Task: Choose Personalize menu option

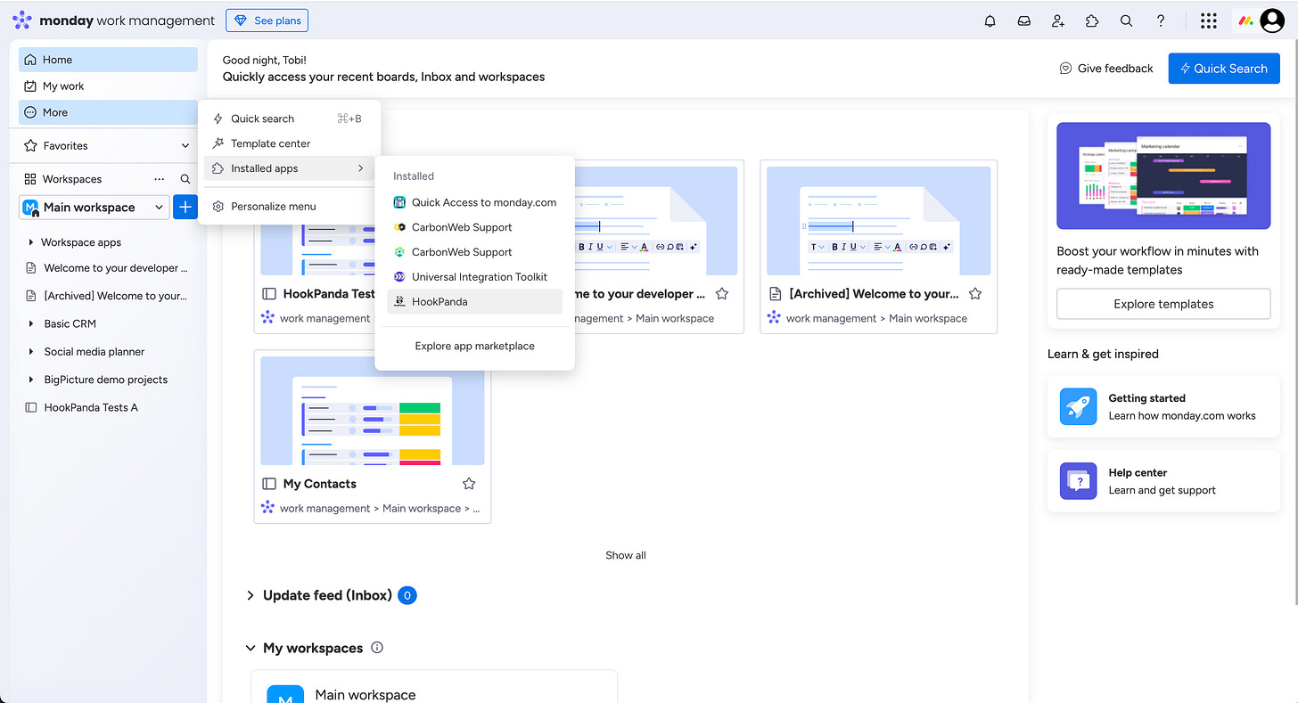Action: point(289,207)
